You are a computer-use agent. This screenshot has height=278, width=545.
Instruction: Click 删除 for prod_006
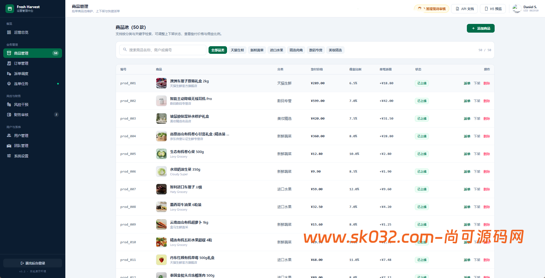(x=487, y=171)
